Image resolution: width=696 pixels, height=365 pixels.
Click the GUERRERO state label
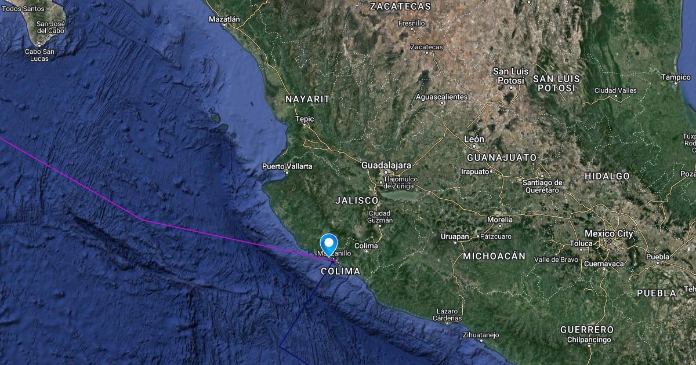point(587,330)
